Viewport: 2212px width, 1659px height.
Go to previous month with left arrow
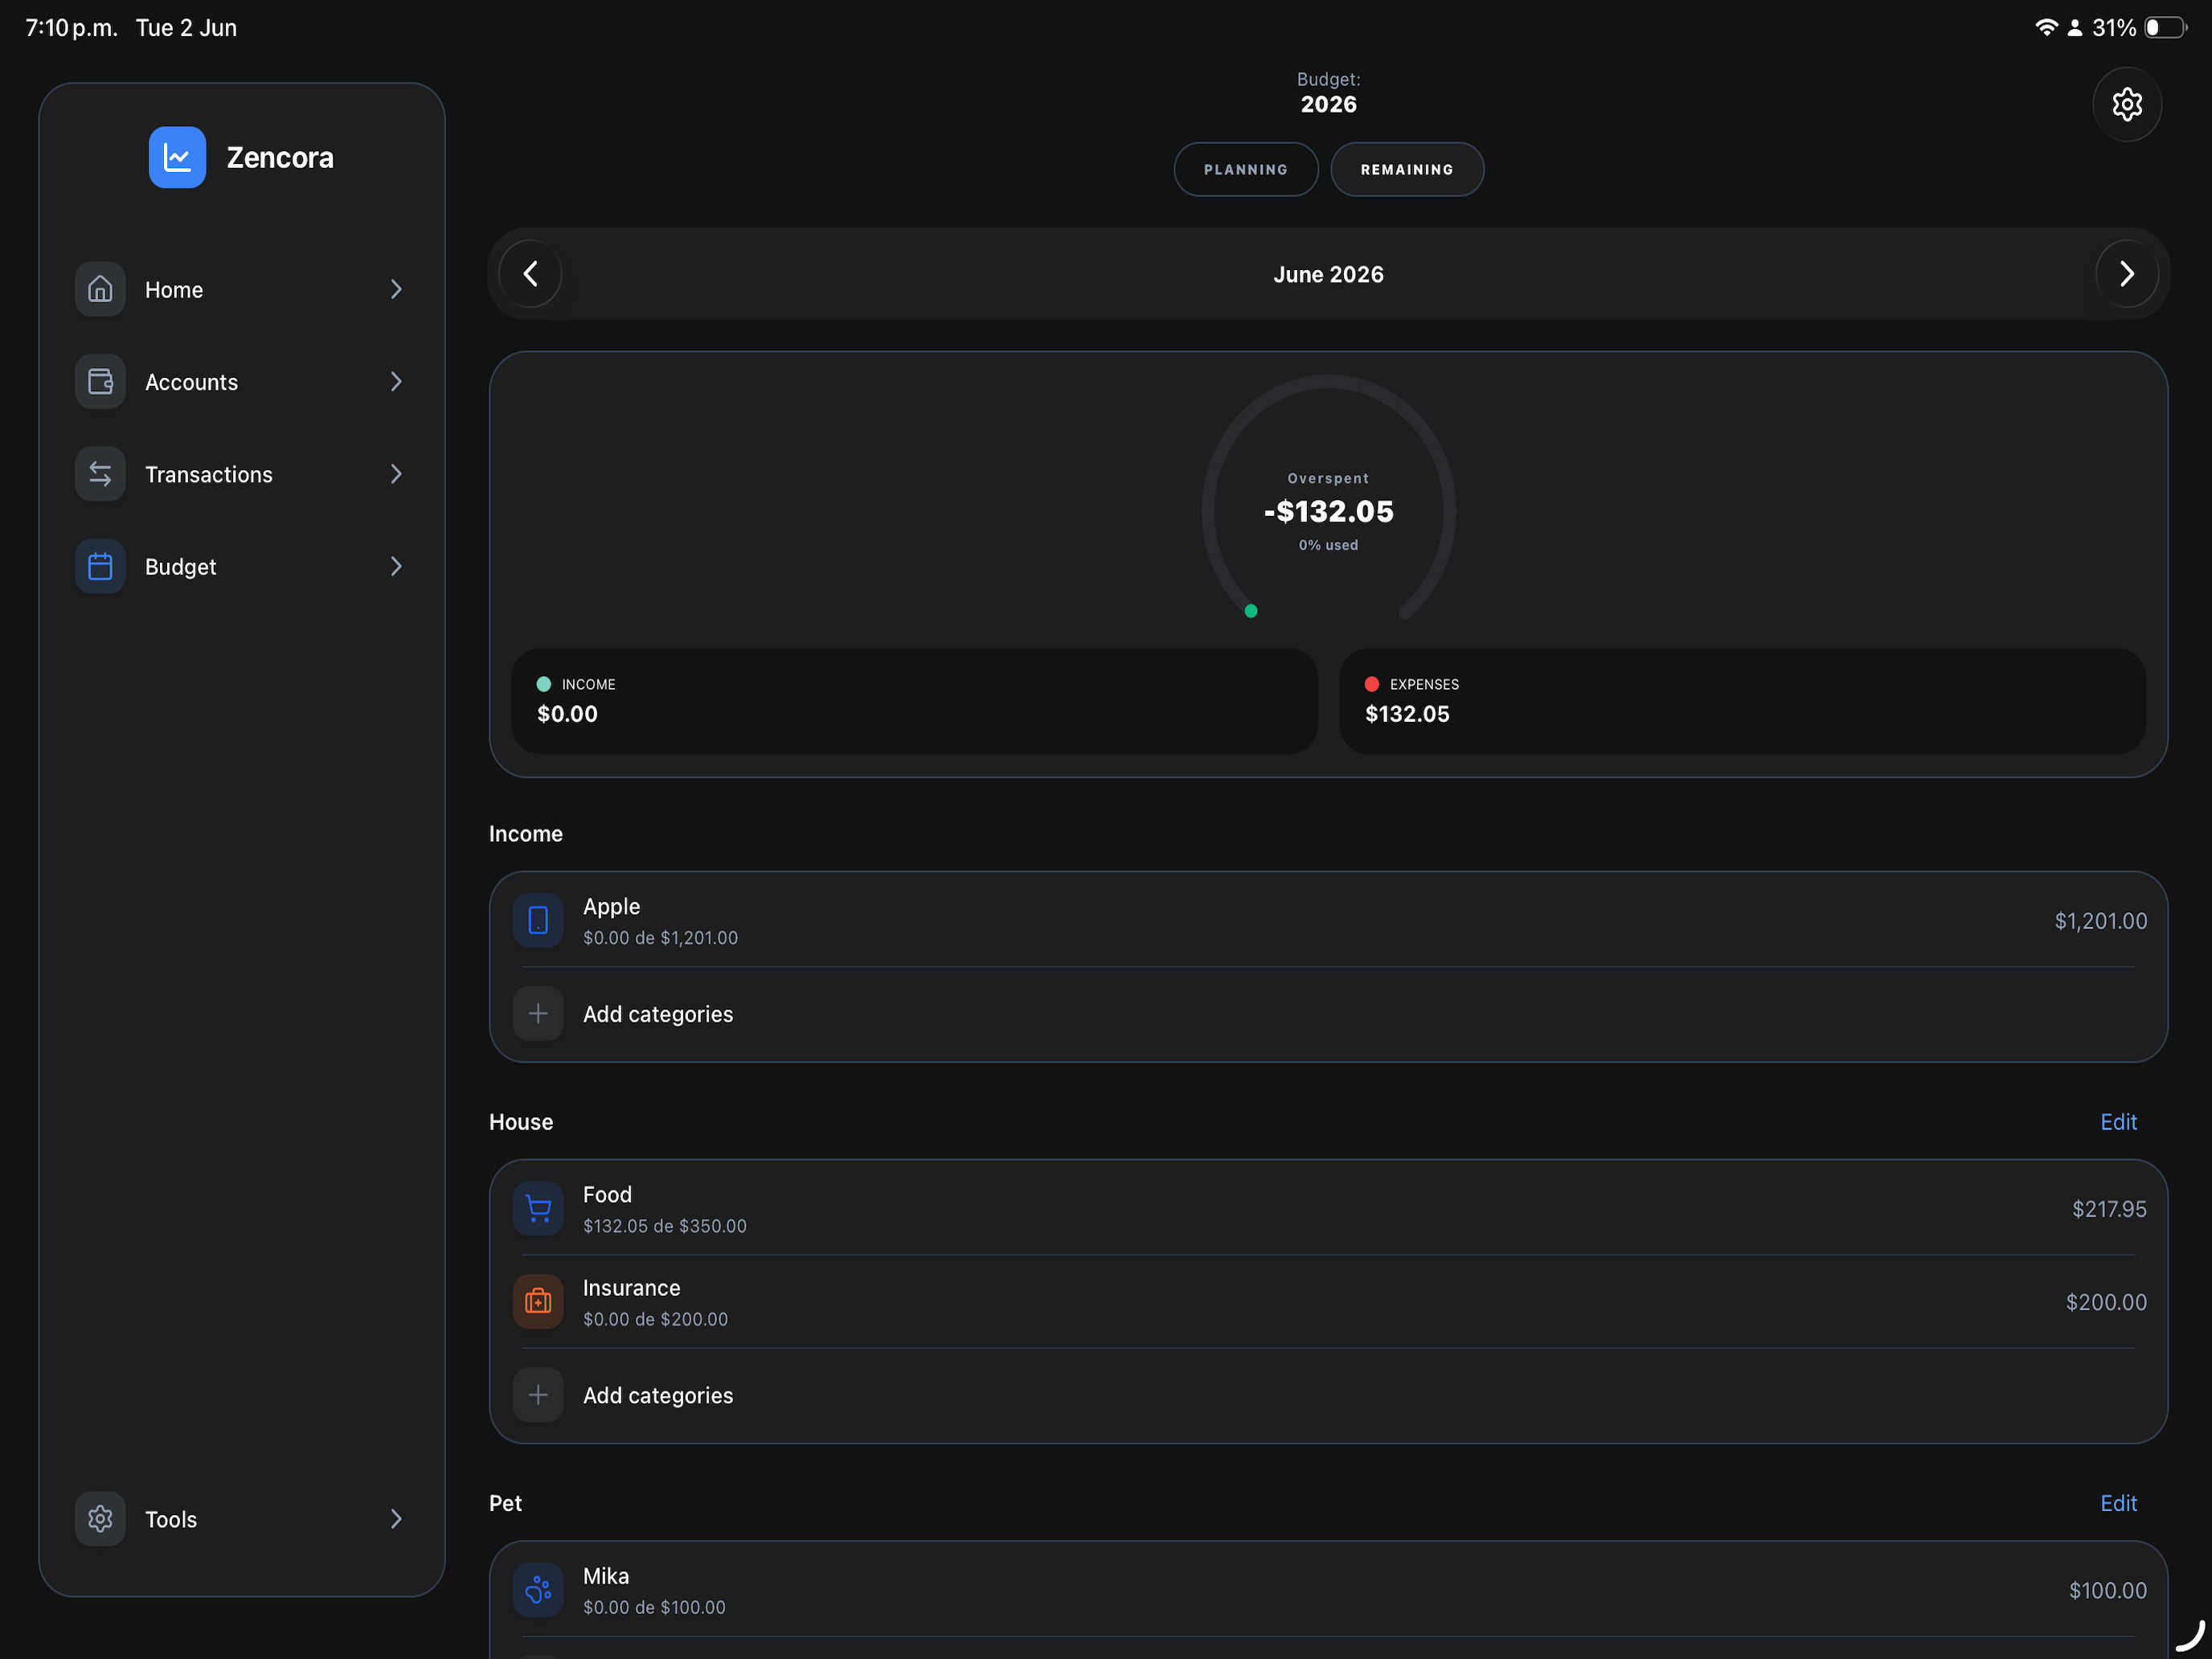[531, 274]
